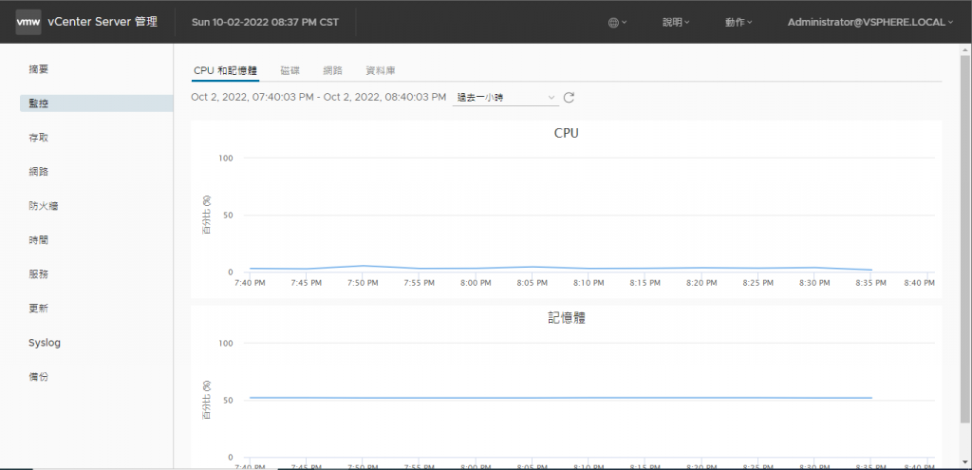Click the time range text Oct 2, 2022, 07:40:03 PM
972x470 pixels.
click(252, 98)
